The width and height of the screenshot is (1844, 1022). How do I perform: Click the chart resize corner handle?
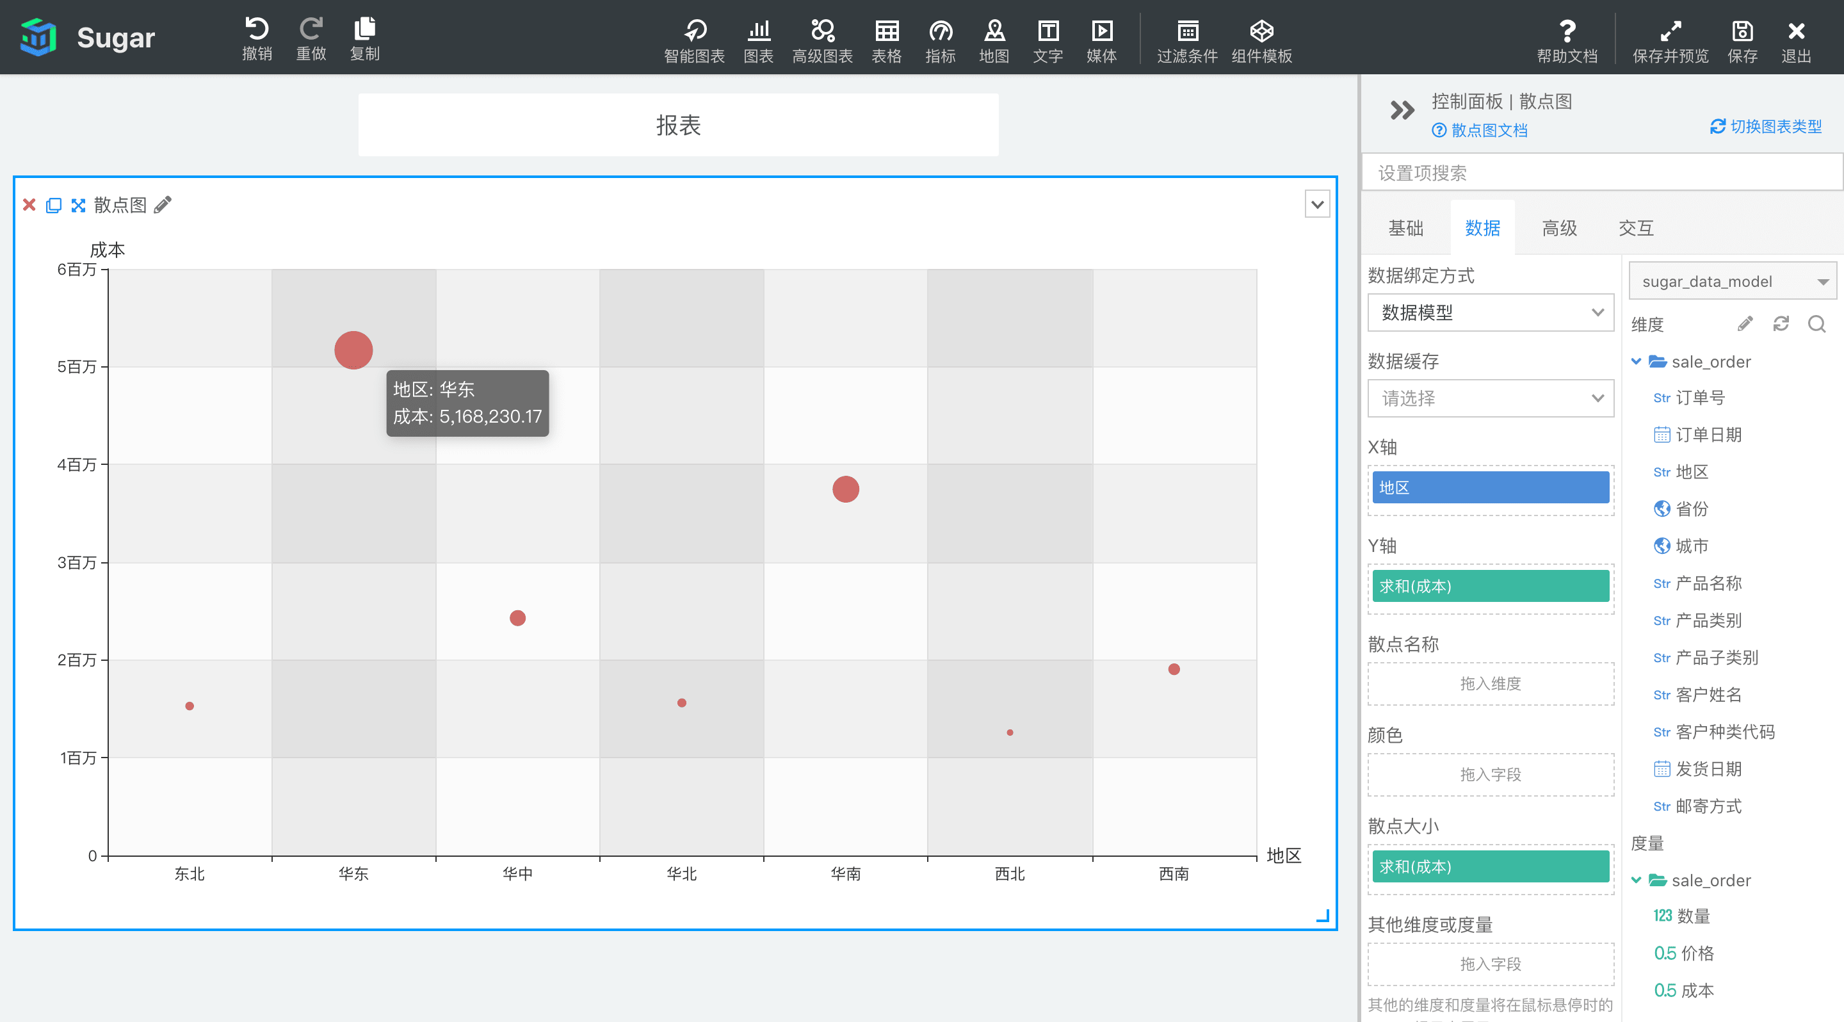1323,916
